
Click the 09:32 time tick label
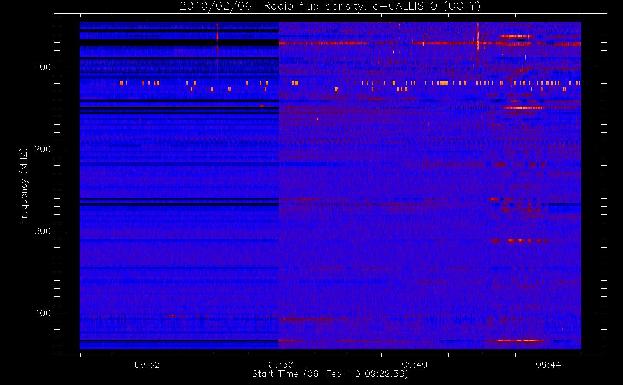pyautogui.click(x=147, y=365)
